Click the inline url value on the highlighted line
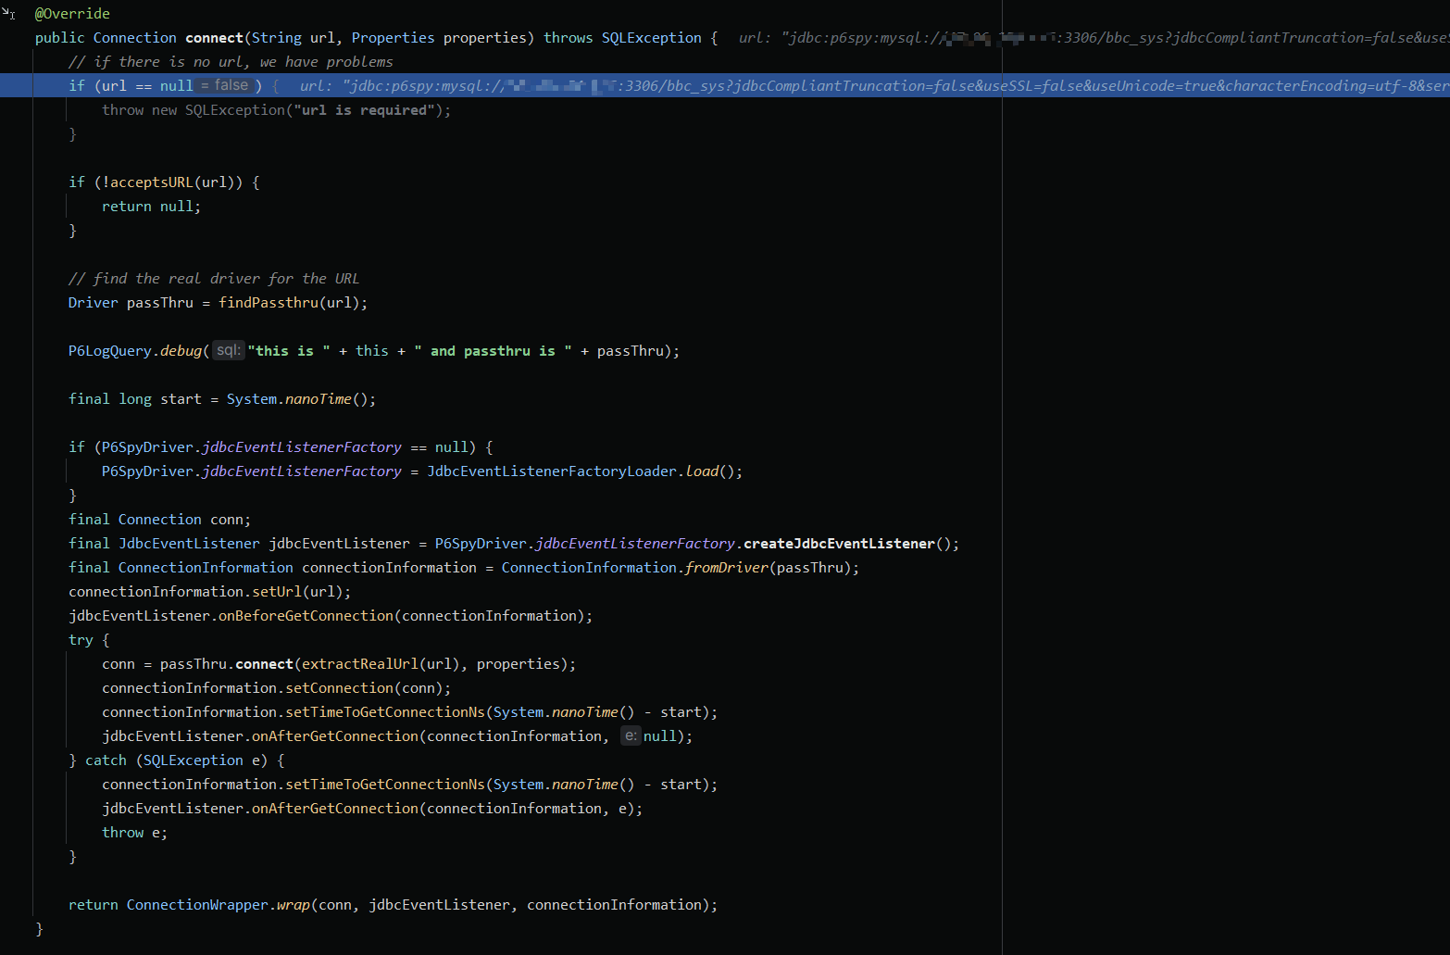 [874, 86]
